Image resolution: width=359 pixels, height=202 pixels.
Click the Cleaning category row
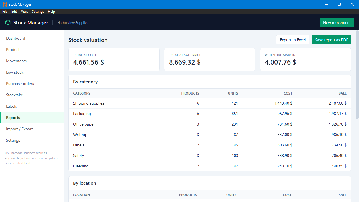pos(210,166)
